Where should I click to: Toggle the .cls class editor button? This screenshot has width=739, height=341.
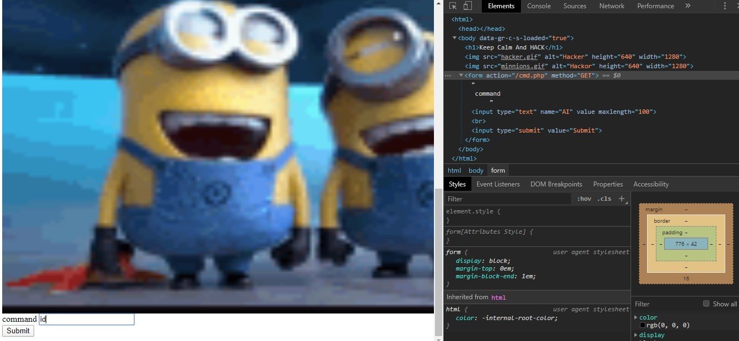[x=604, y=199]
